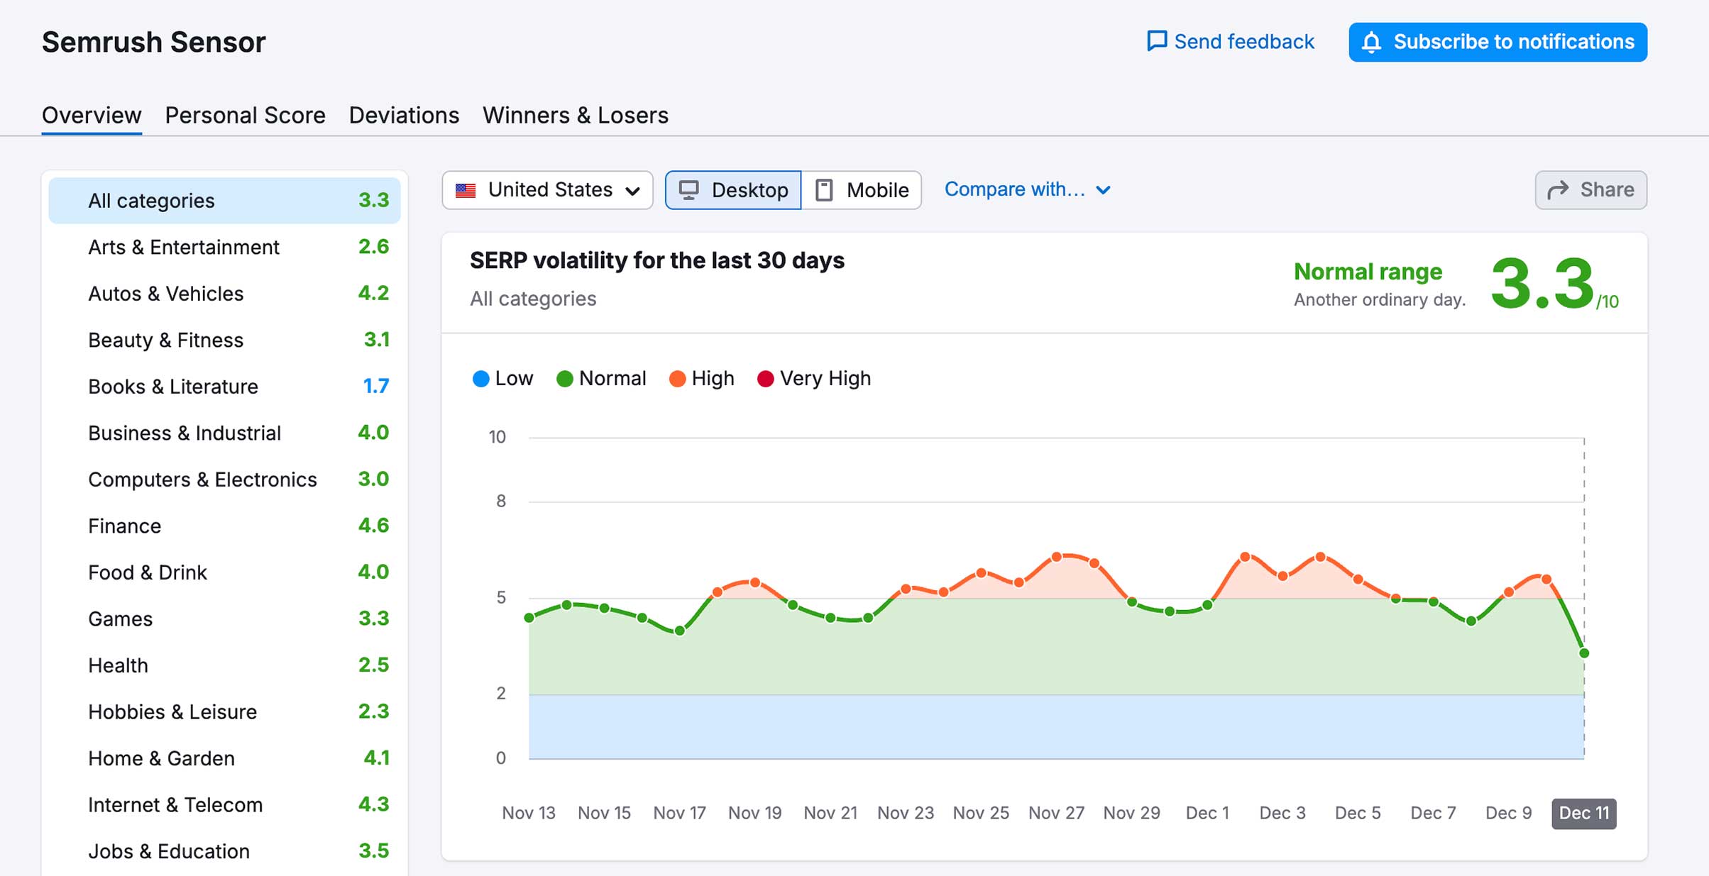Click the mobile phone icon
This screenshot has width=1709, height=876.
[824, 190]
